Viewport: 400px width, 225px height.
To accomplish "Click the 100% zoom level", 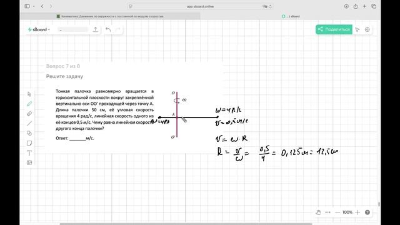I will coord(347,212).
